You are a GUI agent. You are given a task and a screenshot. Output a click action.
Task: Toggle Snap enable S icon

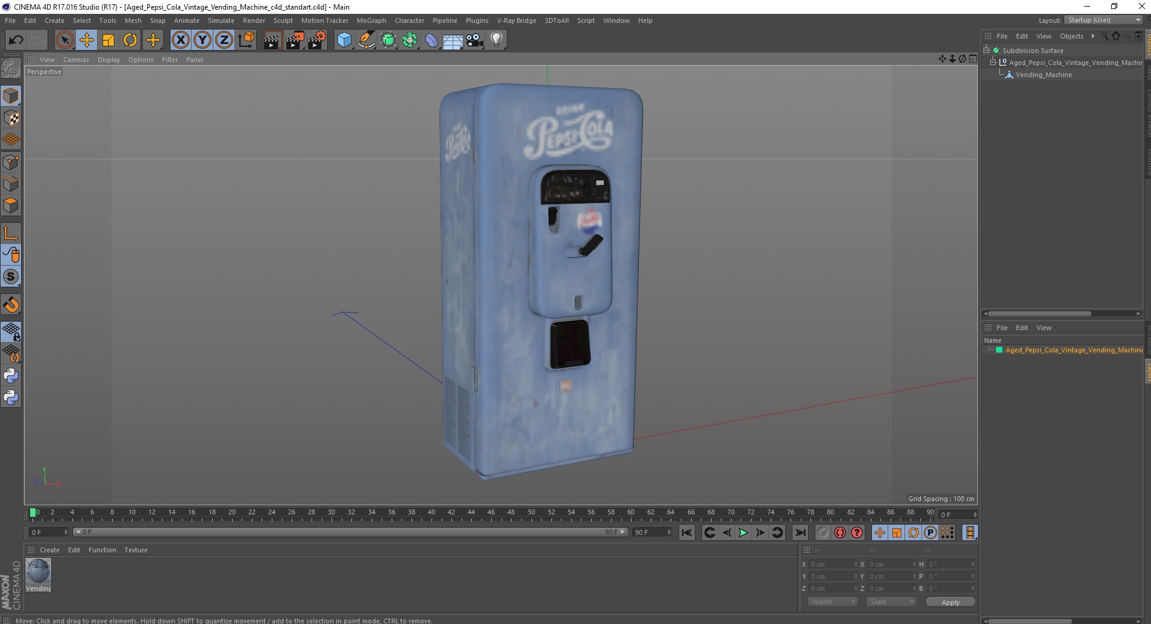pyautogui.click(x=11, y=276)
